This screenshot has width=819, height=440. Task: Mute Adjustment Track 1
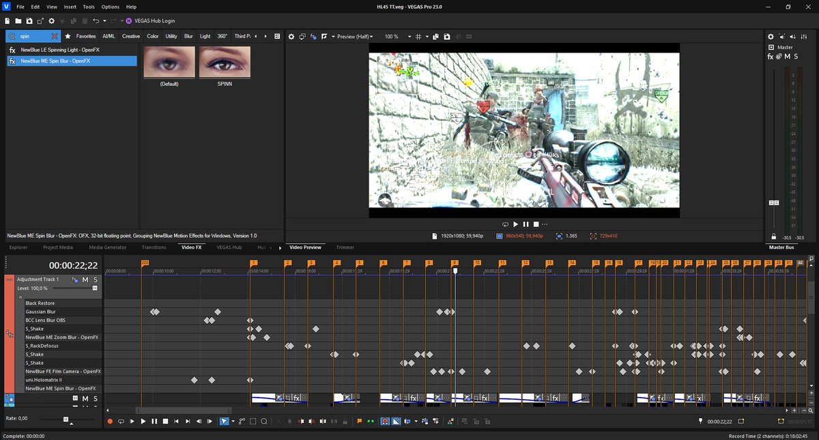(x=85, y=280)
